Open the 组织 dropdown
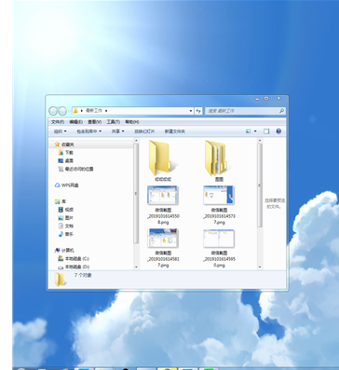This screenshot has width=339, height=370. coord(61,131)
